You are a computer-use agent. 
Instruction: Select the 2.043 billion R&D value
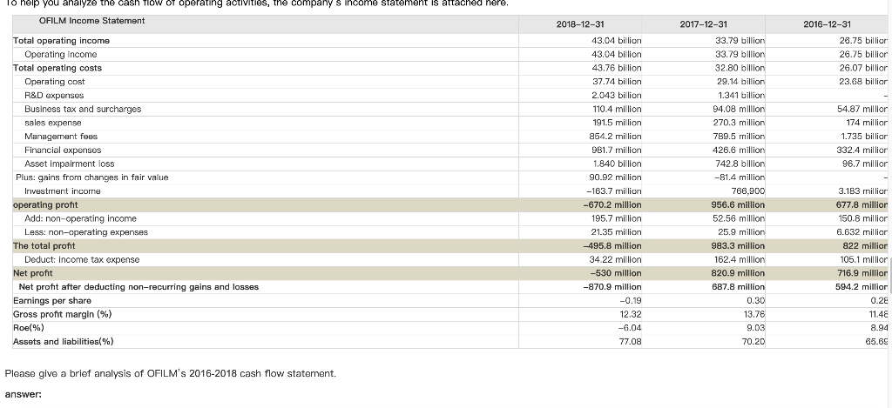pyautogui.click(x=617, y=96)
